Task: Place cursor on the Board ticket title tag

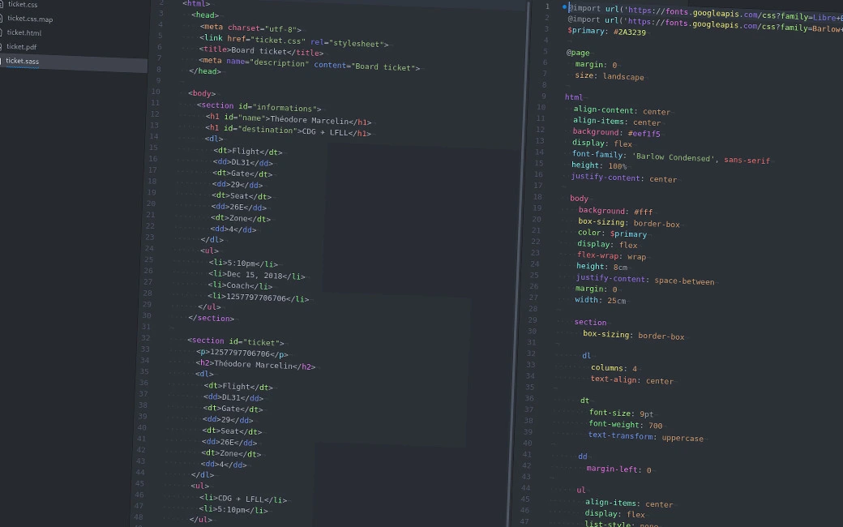Action: (261, 53)
